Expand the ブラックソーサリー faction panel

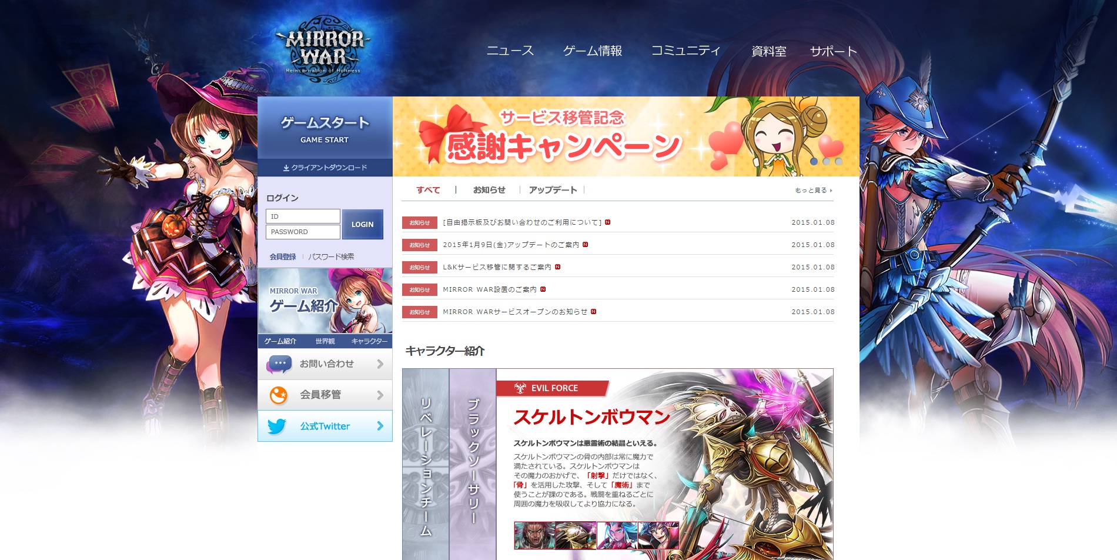click(x=473, y=465)
